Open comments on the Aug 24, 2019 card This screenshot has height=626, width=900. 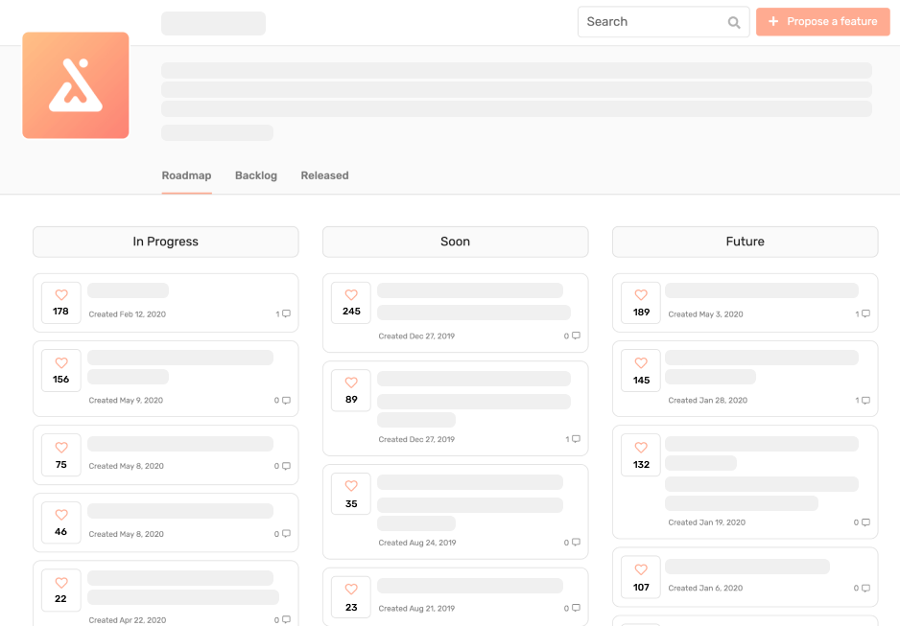572,542
